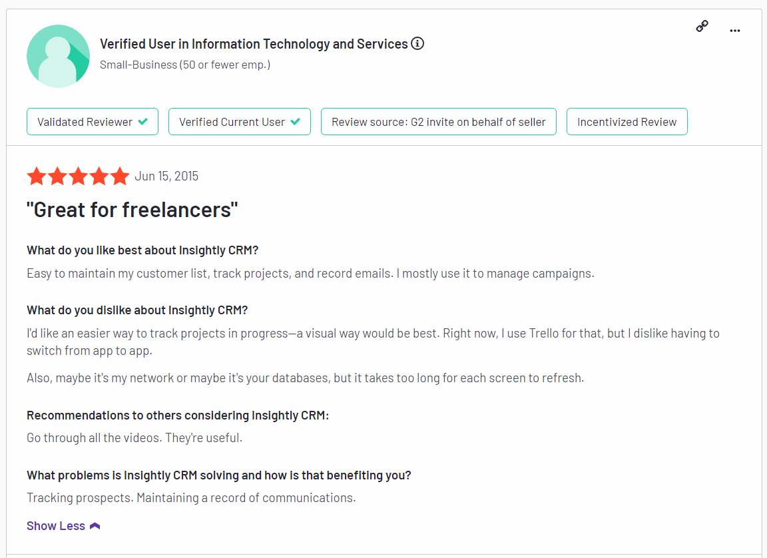Click the Jun 15, 2015 review date
The width and height of the screenshot is (767, 558).
[166, 176]
